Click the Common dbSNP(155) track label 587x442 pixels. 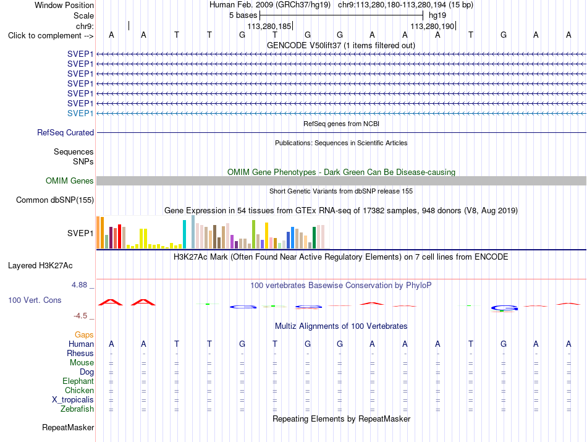point(55,200)
